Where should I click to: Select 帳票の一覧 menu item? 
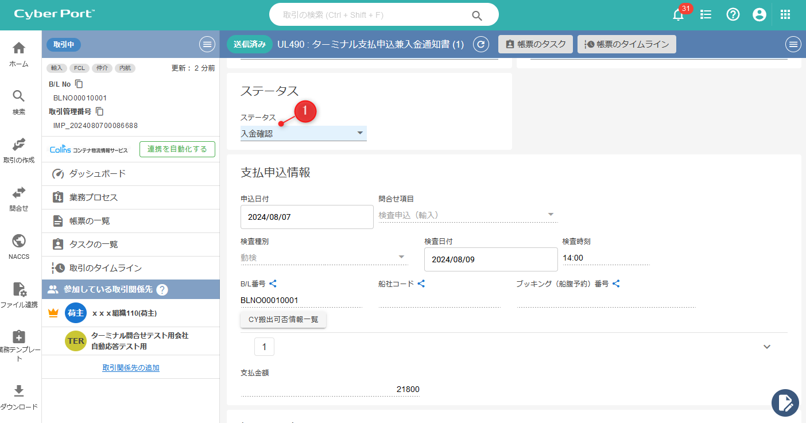coord(90,221)
